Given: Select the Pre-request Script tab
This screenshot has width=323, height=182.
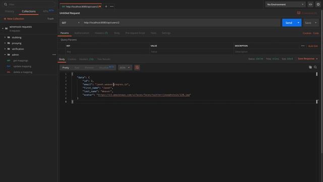Looking at the screenshot, I should click(x=135, y=33).
